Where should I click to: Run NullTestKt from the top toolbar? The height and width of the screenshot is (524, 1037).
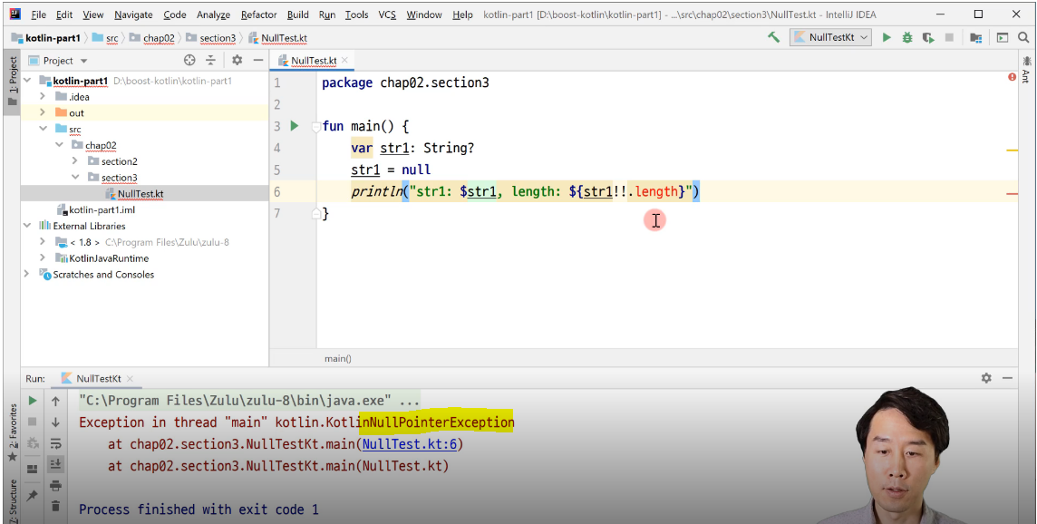pyautogui.click(x=887, y=38)
